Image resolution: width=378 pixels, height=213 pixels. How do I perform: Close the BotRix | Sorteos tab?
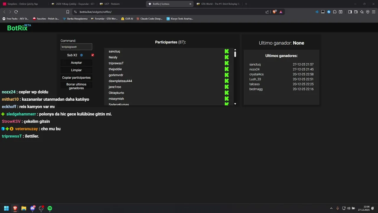pyautogui.click(x=190, y=4)
